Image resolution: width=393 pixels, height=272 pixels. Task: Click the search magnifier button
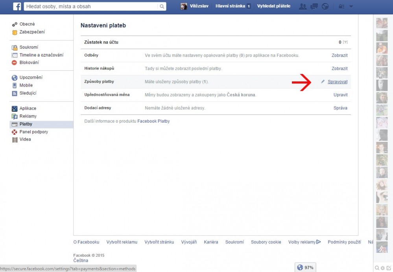point(162,7)
